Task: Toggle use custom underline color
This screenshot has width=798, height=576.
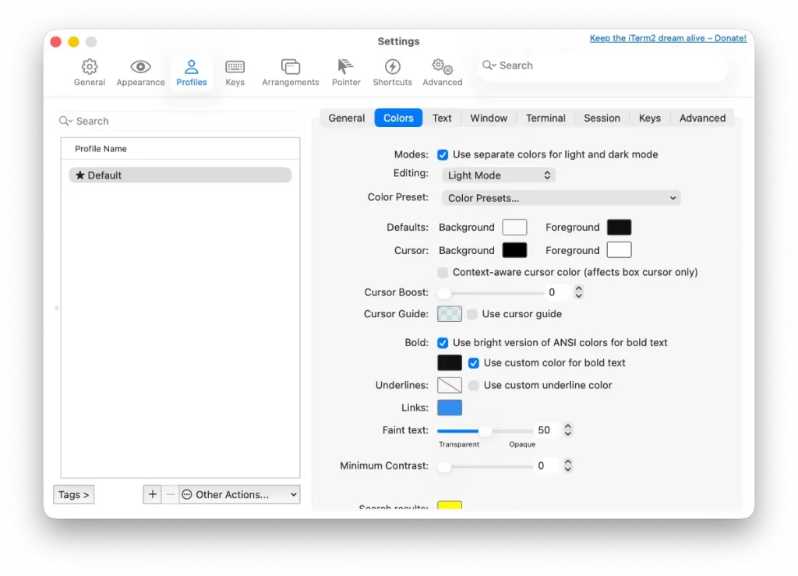Action: (474, 384)
